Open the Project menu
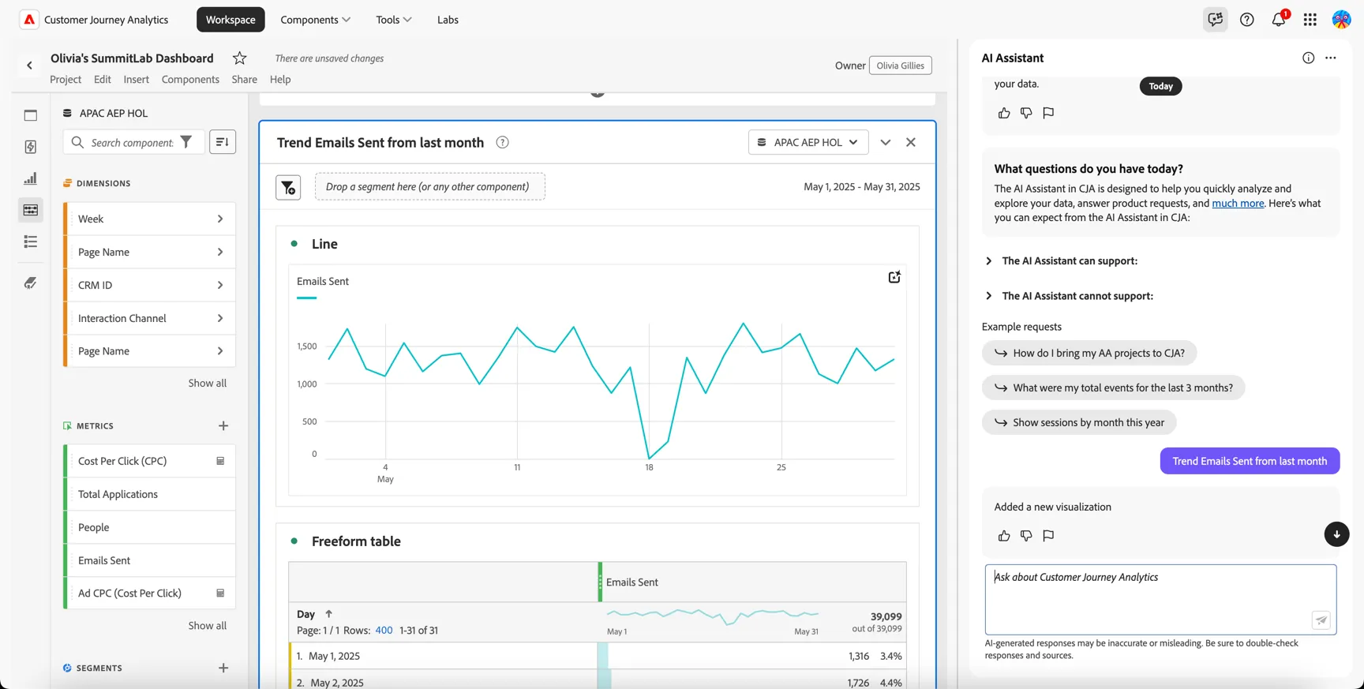Viewport: 1364px width, 689px height. click(x=66, y=80)
